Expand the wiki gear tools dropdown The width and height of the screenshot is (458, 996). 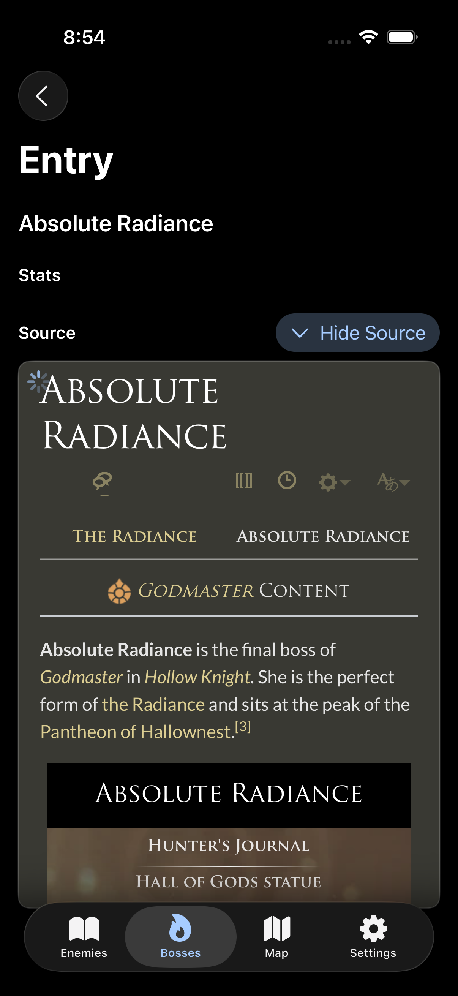[334, 482]
